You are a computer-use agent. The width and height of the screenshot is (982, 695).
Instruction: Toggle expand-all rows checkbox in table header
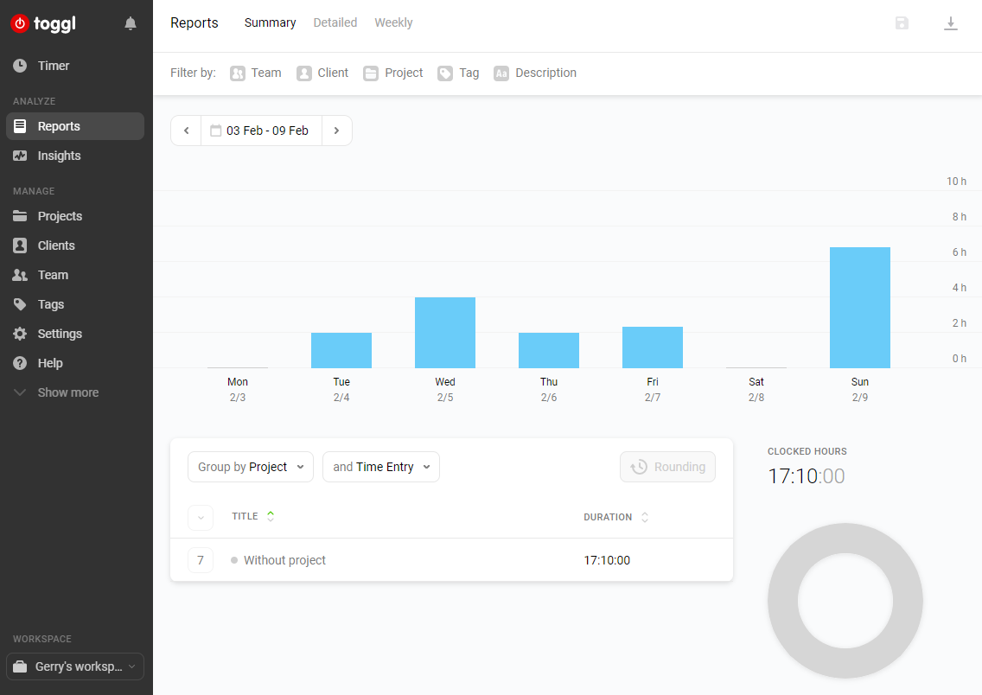(201, 517)
